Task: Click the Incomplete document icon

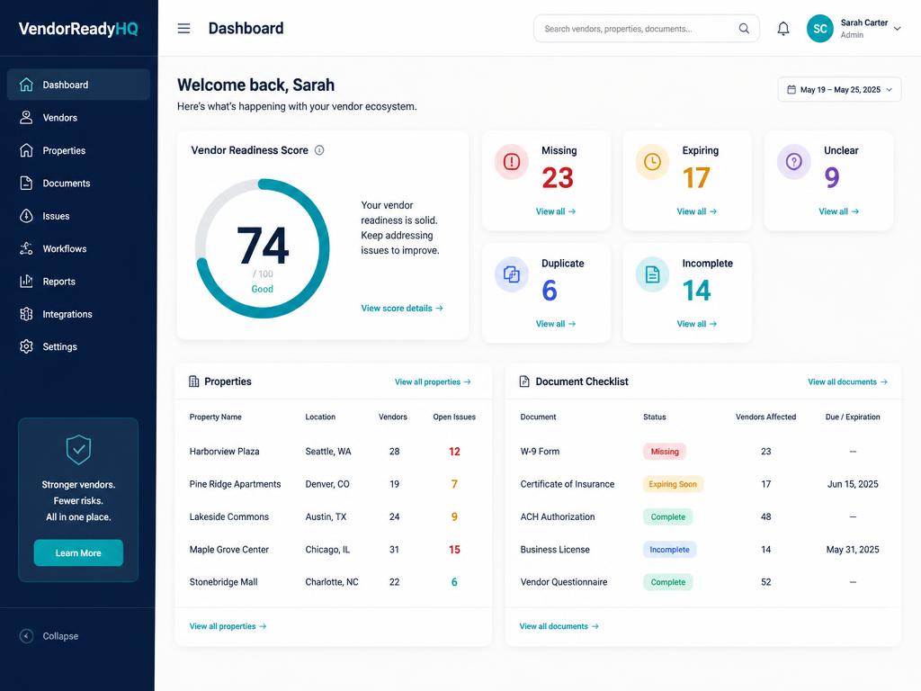Action: tap(652, 274)
